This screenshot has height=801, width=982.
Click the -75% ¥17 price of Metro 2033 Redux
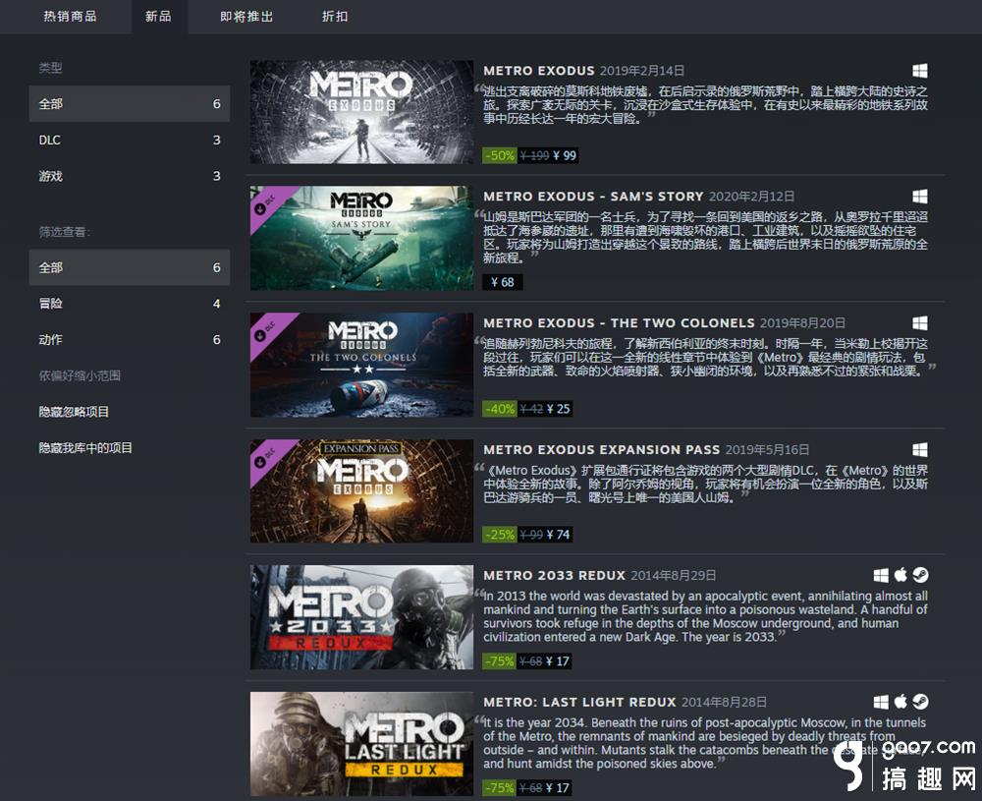point(527,661)
